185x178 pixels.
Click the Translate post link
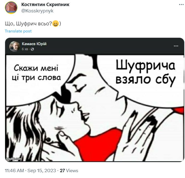[18, 31]
